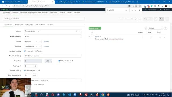Viewport: 172px width, 97px height.
Task: Reload the page with refresh icon
Action: point(10,6)
